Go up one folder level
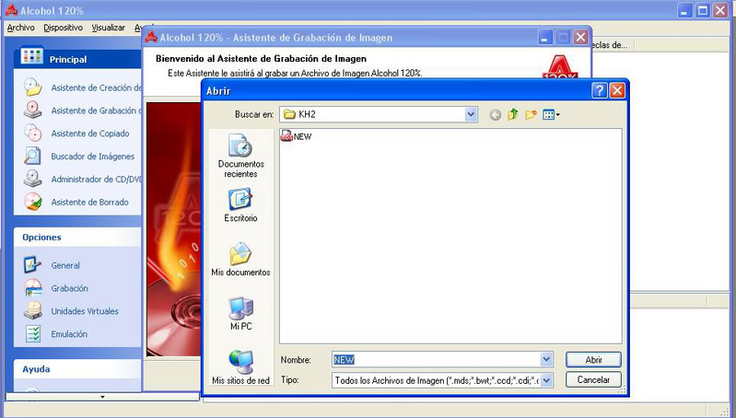This screenshot has width=736, height=418. (x=512, y=114)
